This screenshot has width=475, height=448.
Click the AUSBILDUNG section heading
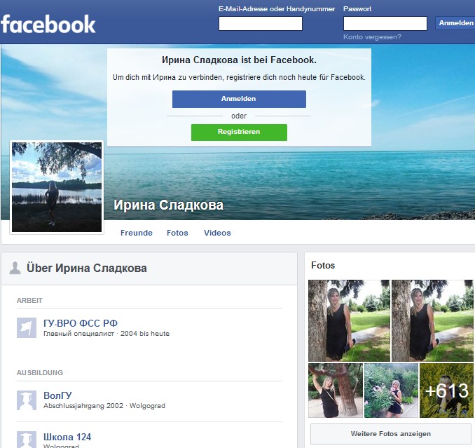[x=40, y=372]
